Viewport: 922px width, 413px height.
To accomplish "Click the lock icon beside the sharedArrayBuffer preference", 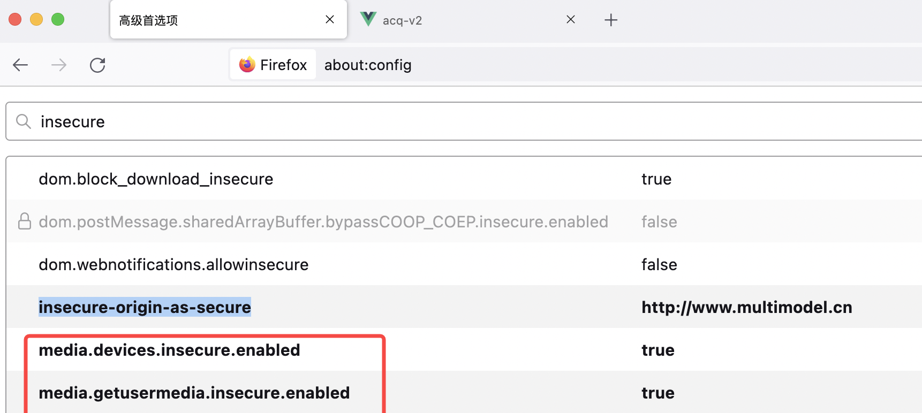I will [24, 221].
